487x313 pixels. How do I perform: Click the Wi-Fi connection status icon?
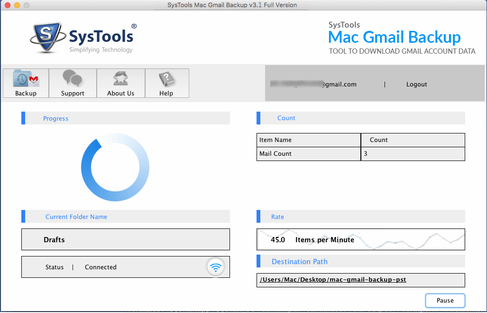coord(216,267)
